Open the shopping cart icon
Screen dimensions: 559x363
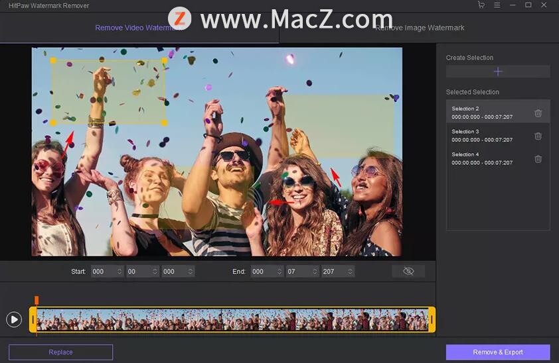pyautogui.click(x=481, y=5)
